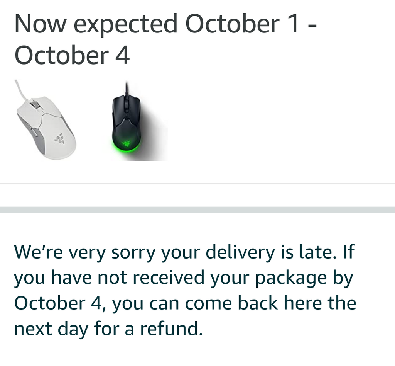This screenshot has width=395, height=366.
Task: Click the glowing green Razer logo
Action: click(126, 144)
